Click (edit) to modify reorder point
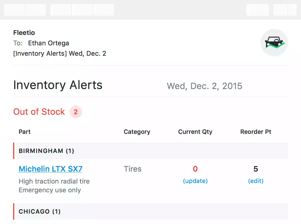The width and height of the screenshot is (301, 224). [x=256, y=181]
